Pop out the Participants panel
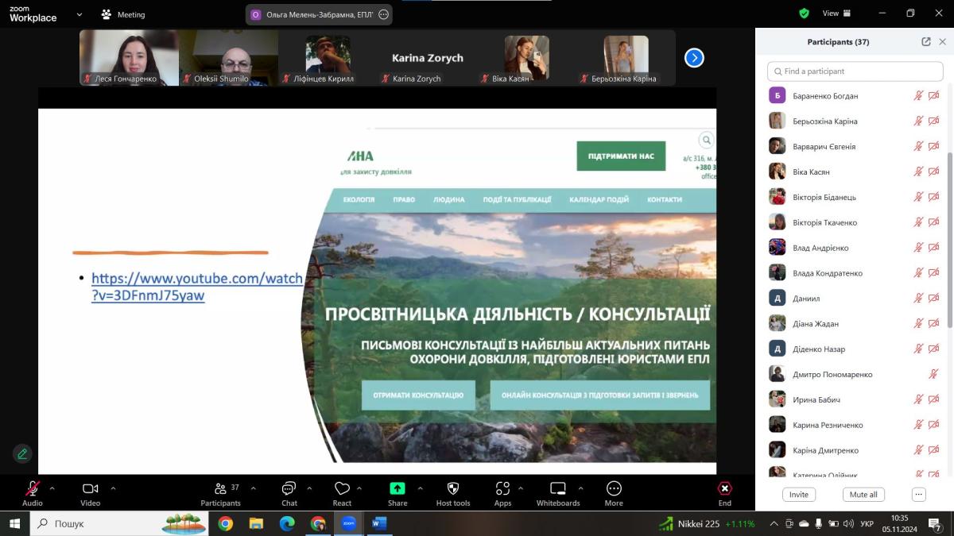Viewport: 954px width, 536px height. pos(926,42)
